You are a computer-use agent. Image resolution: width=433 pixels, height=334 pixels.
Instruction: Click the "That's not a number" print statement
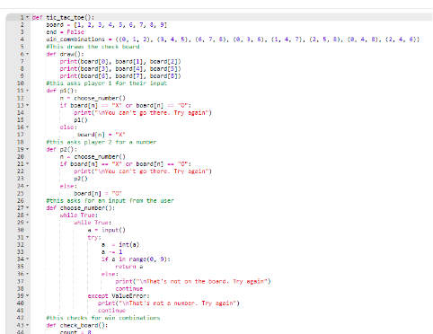169,303
